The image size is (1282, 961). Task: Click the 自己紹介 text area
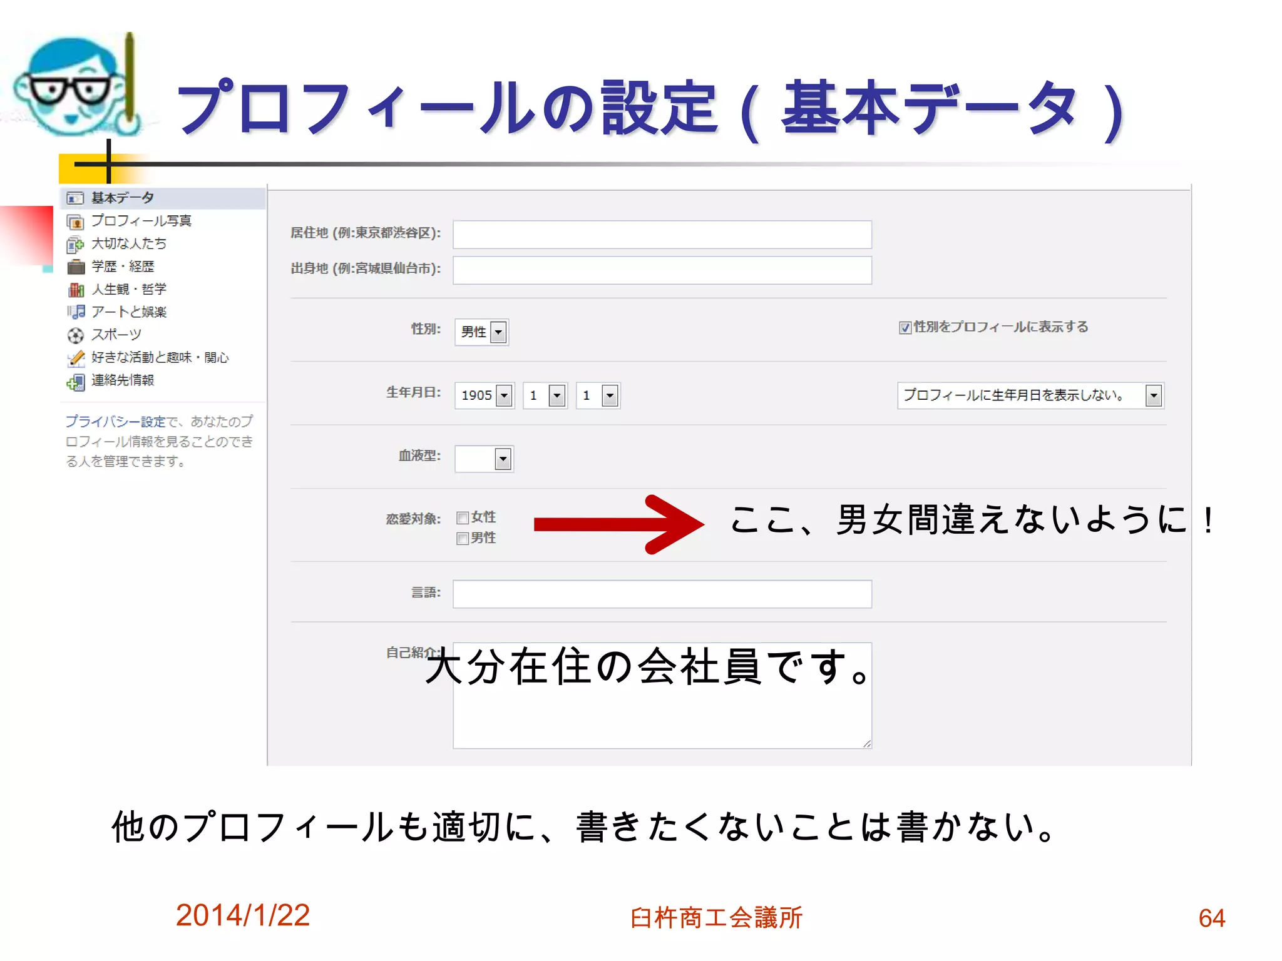tap(662, 696)
